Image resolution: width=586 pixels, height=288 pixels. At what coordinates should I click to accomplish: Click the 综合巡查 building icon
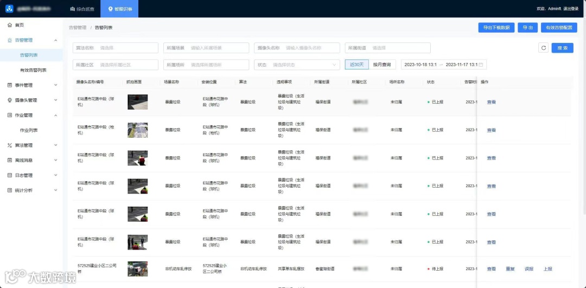pyautogui.click(x=73, y=9)
